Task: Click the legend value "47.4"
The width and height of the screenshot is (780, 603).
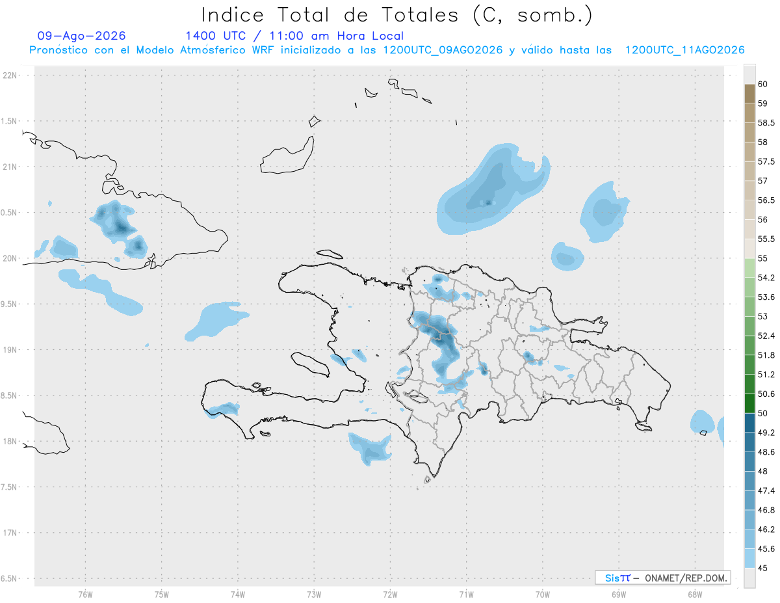Action: (x=766, y=490)
